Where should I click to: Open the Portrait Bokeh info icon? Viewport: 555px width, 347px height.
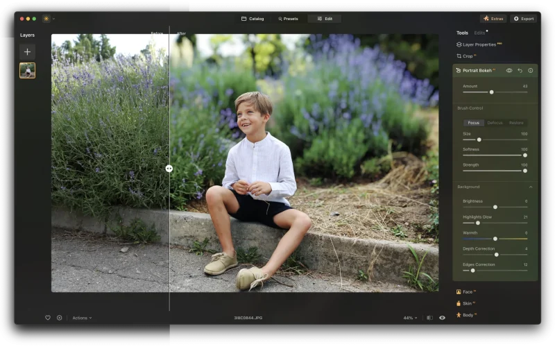tap(531, 70)
